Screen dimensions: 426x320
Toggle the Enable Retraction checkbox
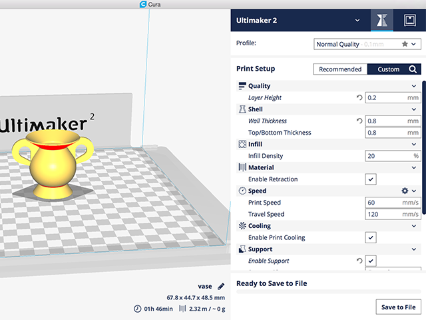[371, 179]
